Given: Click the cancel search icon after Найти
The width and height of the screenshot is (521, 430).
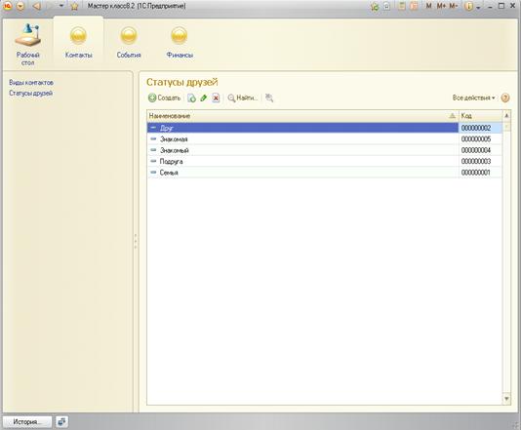Looking at the screenshot, I should [269, 98].
